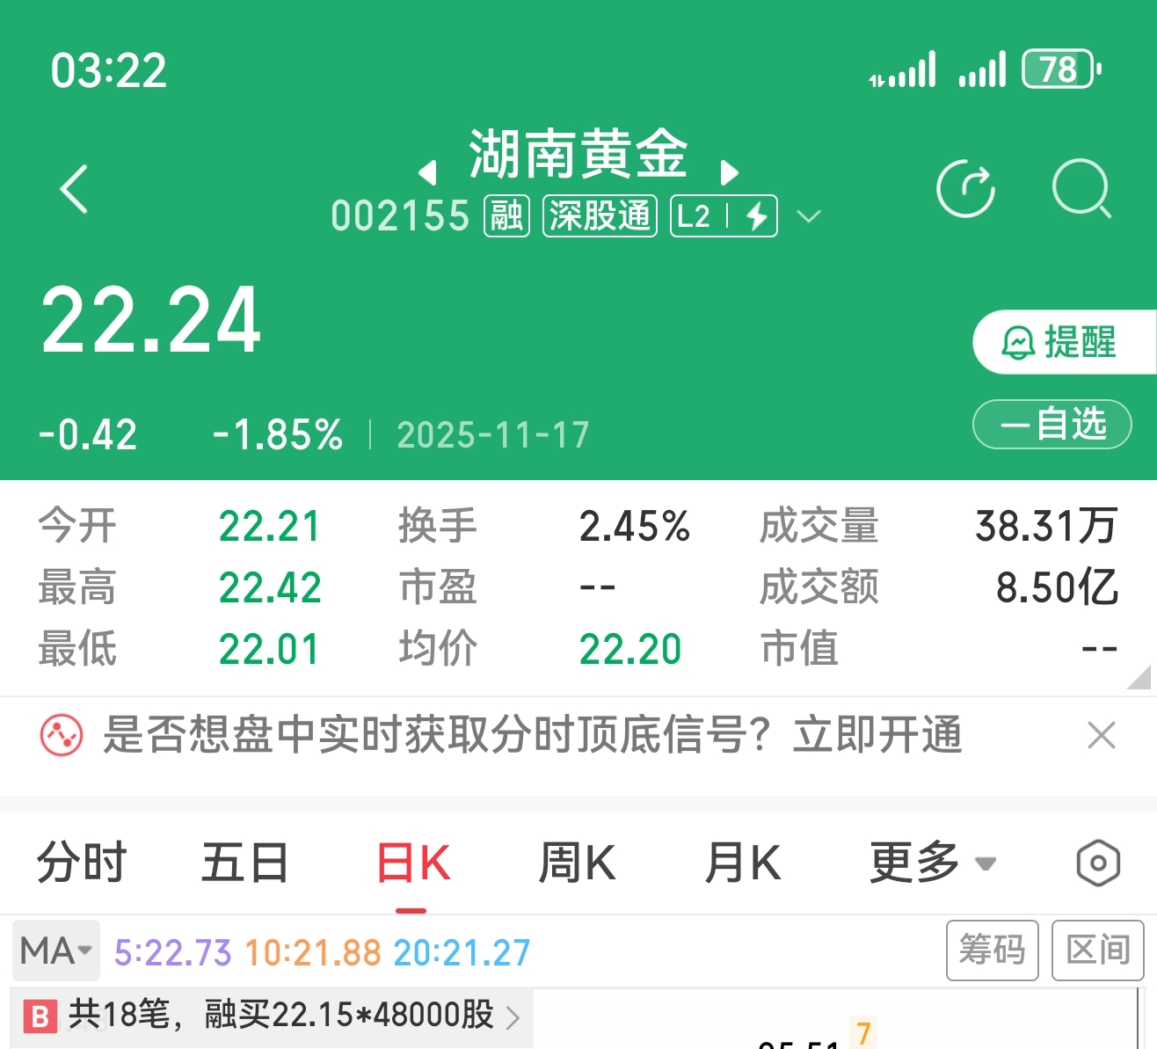1157x1049 pixels.
Task: Tap the red B buy marker icon
Action: (x=40, y=1016)
